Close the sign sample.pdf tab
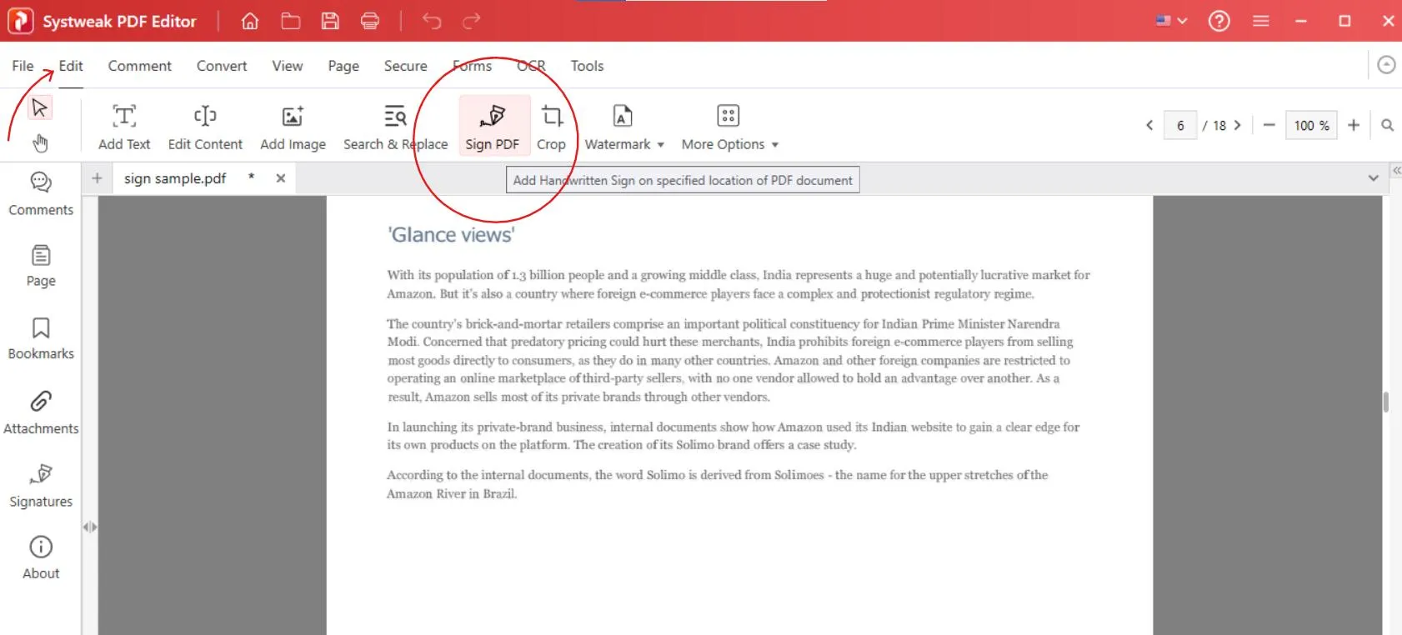1402x635 pixels. pos(281,178)
